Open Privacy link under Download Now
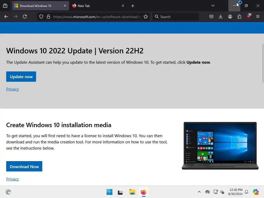This screenshot has width=264, height=198. click(x=12, y=179)
